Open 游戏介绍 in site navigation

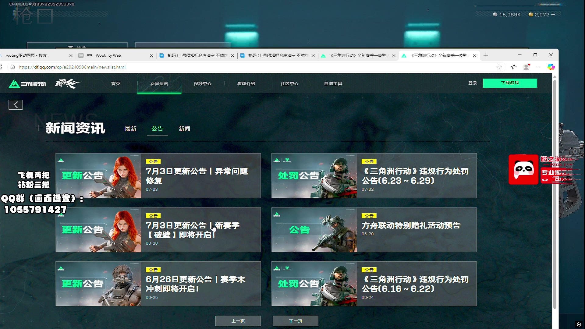246,83
